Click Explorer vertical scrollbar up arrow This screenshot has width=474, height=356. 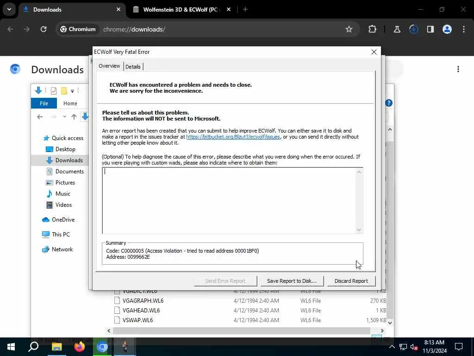point(390,130)
